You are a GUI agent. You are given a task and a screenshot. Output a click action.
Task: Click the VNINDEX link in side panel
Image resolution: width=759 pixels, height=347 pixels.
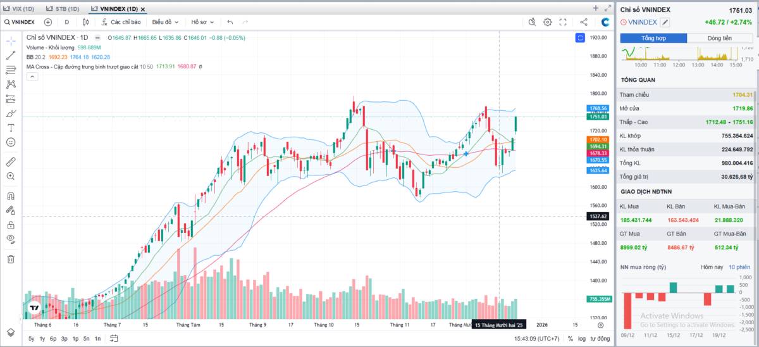tap(643, 22)
